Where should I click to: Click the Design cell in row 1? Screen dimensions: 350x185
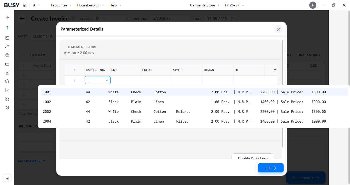pyautogui.click(x=218, y=80)
